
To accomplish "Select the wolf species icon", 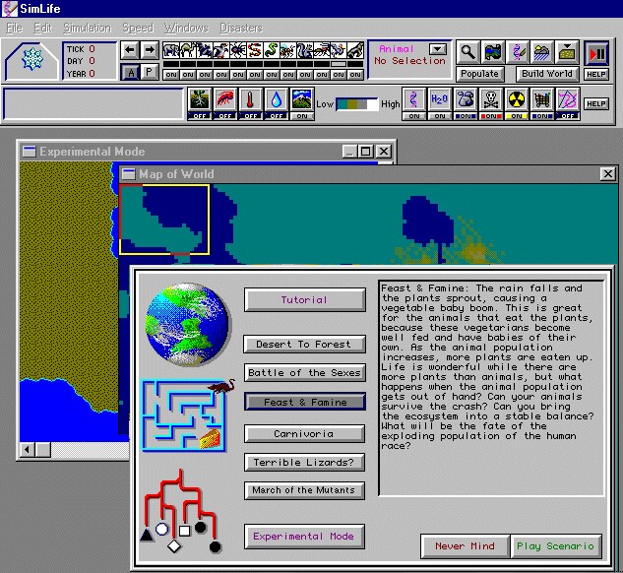I will click(x=355, y=50).
